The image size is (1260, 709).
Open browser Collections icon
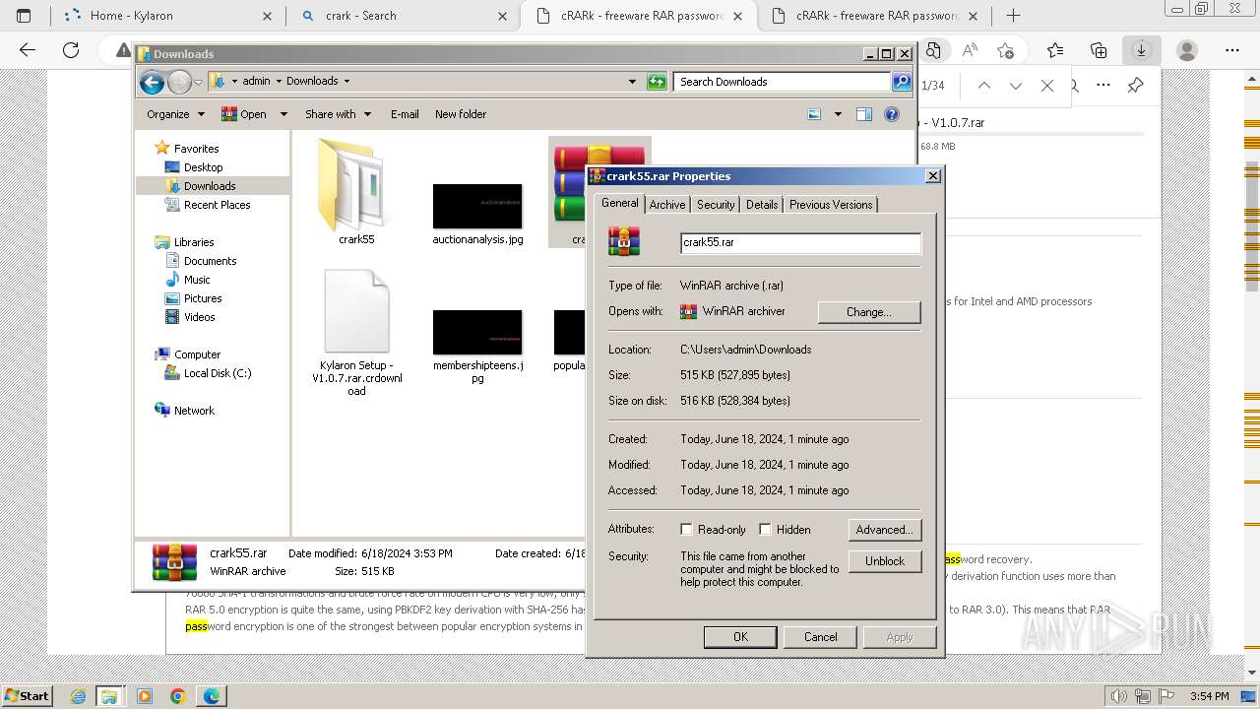tap(1099, 50)
